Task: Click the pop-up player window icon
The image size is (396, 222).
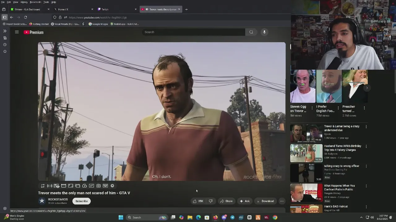Action: point(77,186)
